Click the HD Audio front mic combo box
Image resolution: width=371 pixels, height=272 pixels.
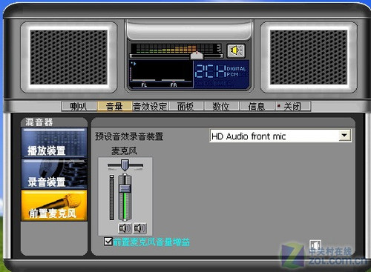coord(280,136)
